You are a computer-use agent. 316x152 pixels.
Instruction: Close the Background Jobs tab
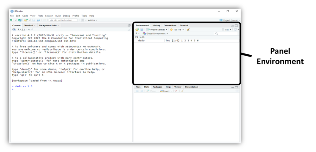click(x=59, y=26)
